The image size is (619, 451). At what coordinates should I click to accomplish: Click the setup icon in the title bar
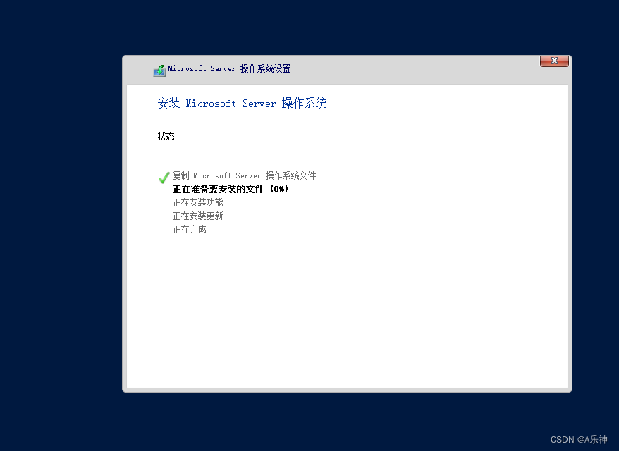coord(159,70)
